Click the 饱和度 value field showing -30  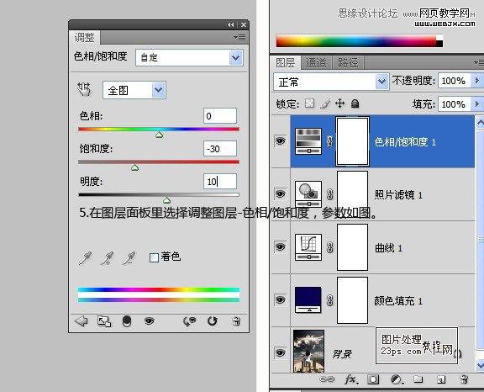220,149
